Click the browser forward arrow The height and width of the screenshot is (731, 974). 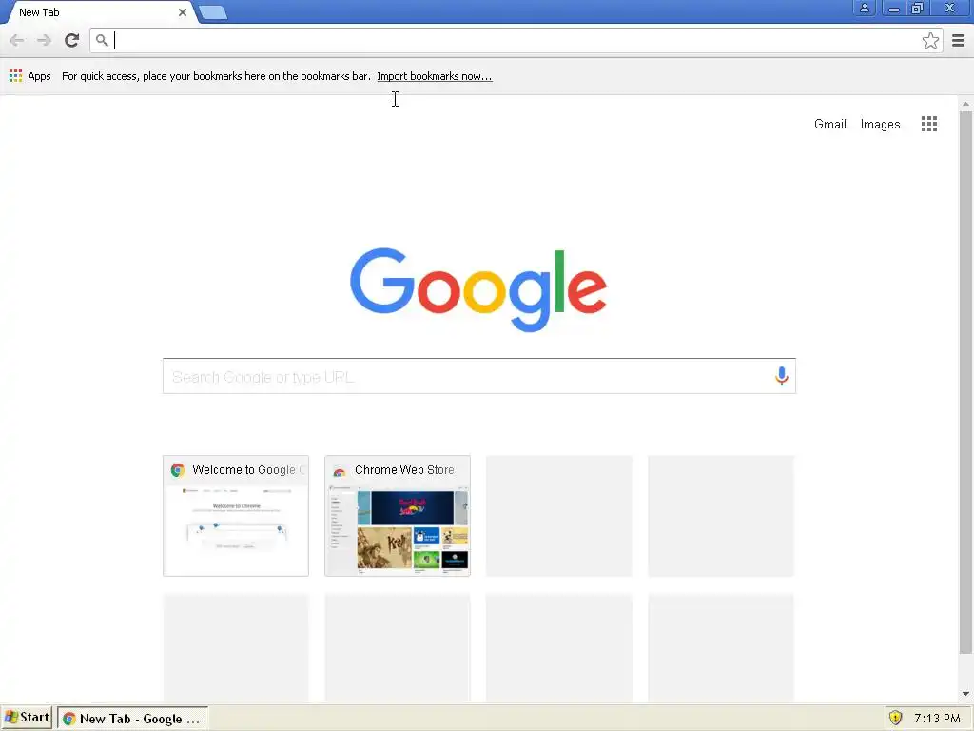[x=44, y=41]
